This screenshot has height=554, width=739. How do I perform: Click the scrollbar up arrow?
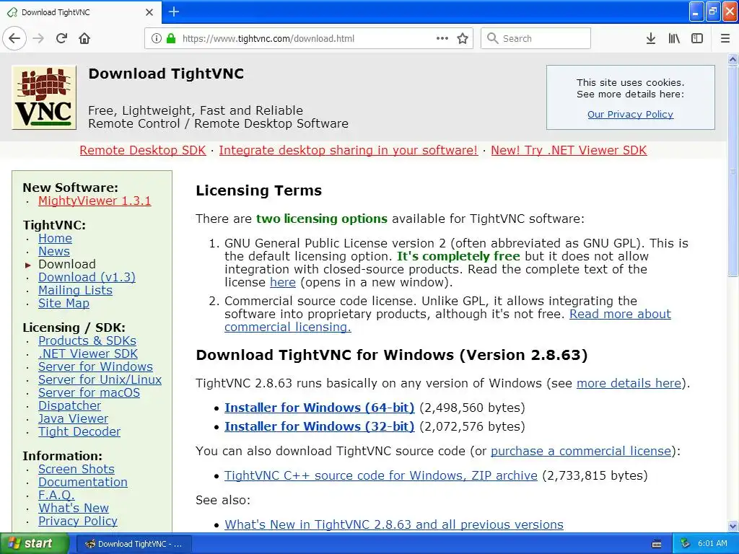pyautogui.click(x=733, y=59)
